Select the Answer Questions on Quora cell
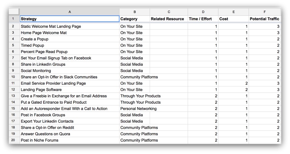Viewport: 290px width, 154px height. click(x=70, y=134)
